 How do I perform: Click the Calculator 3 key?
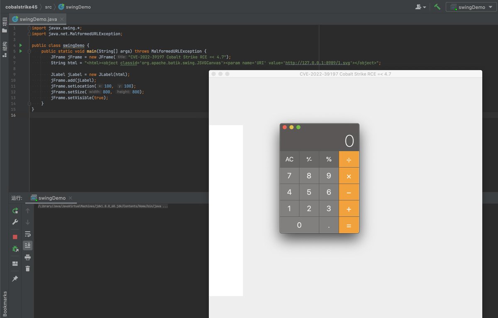(x=329, y=209)
